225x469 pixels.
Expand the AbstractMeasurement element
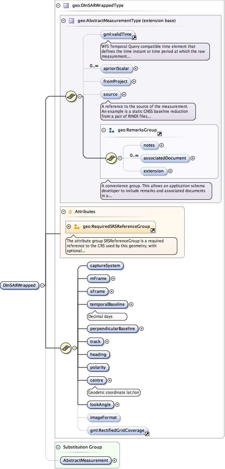pos(114,460)
